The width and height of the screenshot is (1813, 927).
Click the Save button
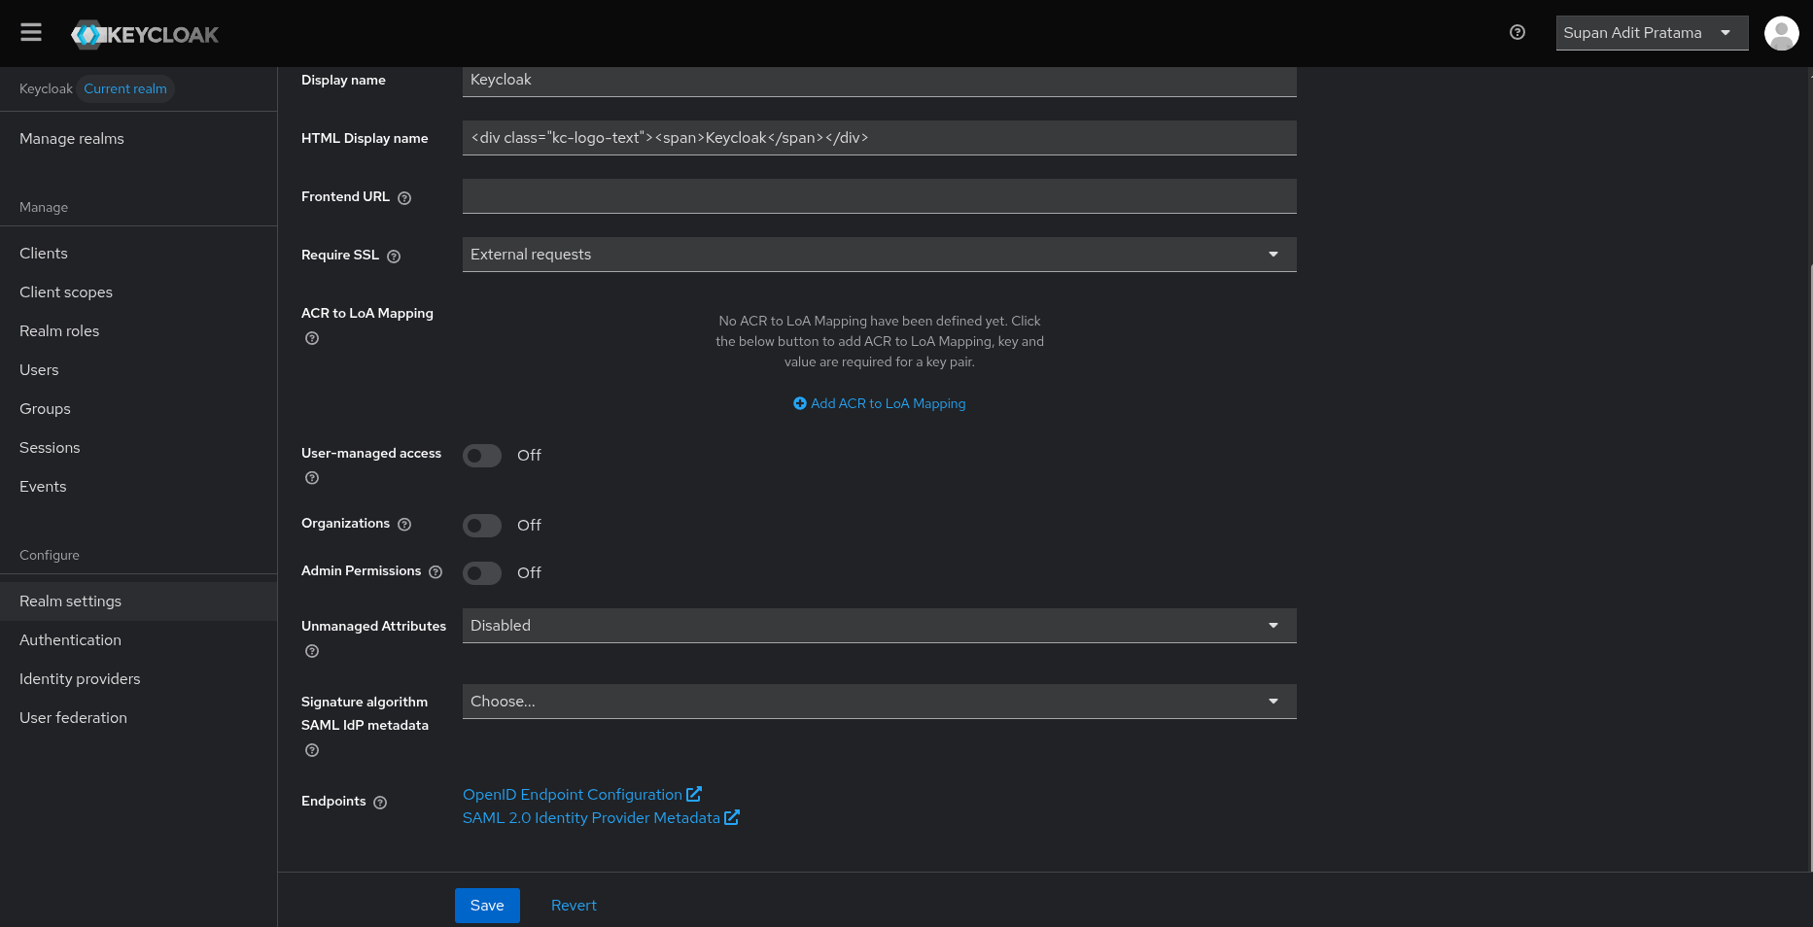point(487,906)
